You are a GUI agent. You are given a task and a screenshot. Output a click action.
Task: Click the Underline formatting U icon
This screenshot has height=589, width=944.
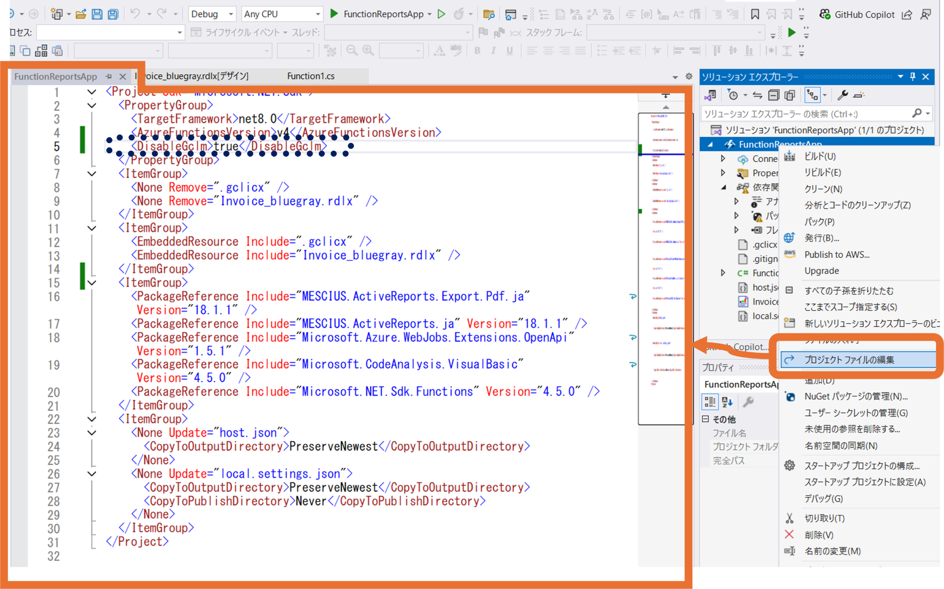pyautogui.click(x=510, y=50)
